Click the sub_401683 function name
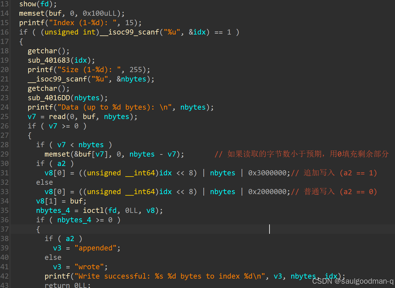Viewport: 395px width, 288px height. [49, 60]
